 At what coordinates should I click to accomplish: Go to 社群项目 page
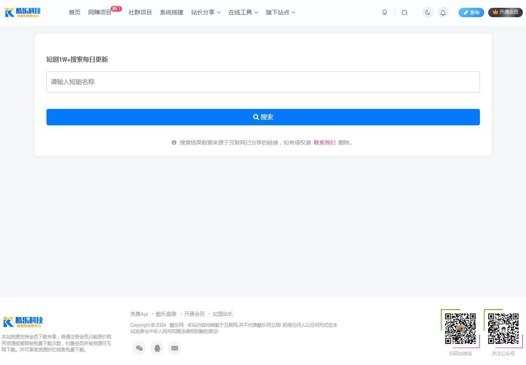[x=140, y=12]
